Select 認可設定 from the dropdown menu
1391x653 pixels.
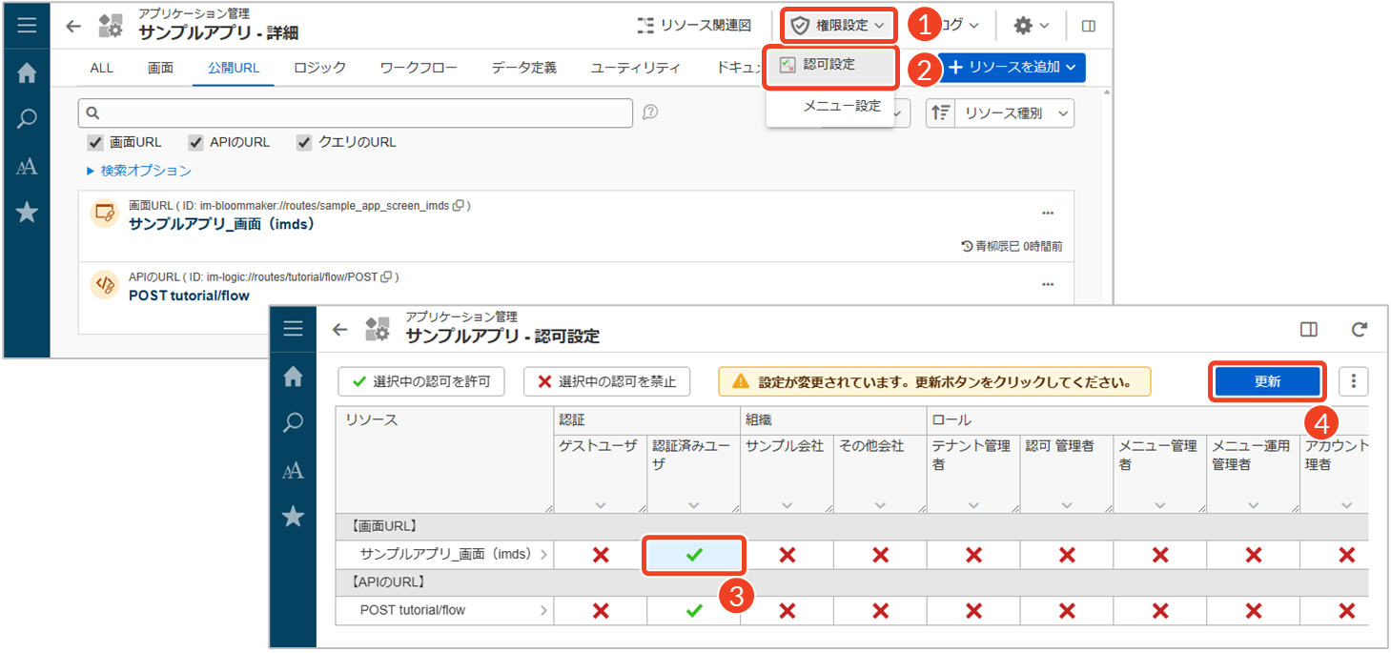829,65
